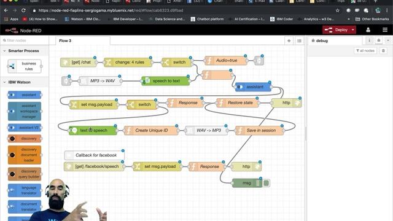The image size is (393, 221).
Task: Go back in browser history
Action: (6, 10)
